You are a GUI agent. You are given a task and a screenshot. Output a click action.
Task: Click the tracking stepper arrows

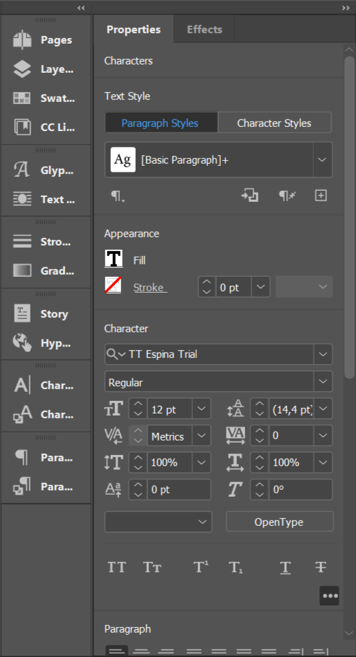pos(260,436)
